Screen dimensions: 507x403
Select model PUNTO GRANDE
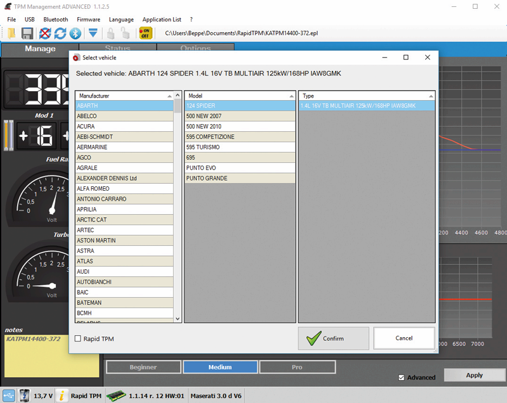240,178
